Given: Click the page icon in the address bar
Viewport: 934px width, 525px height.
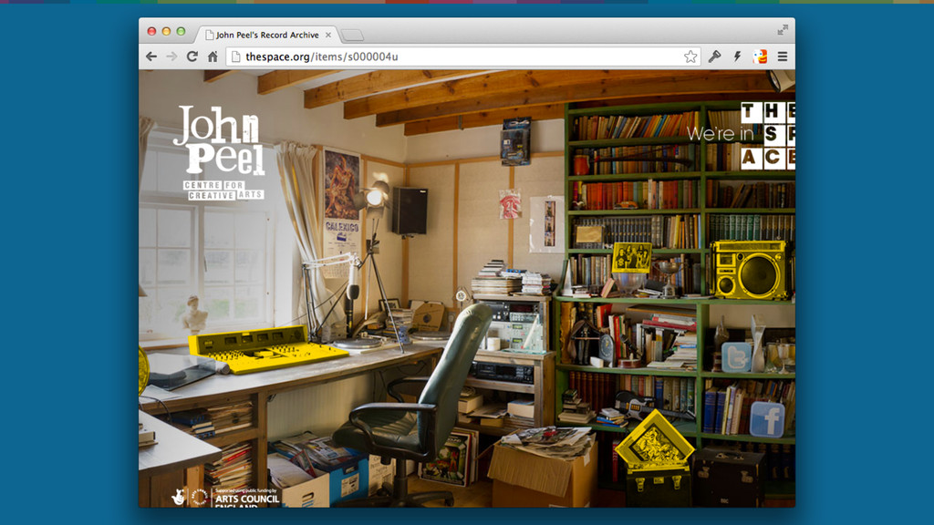Looking at the screenshot, I should coord(236,57).
